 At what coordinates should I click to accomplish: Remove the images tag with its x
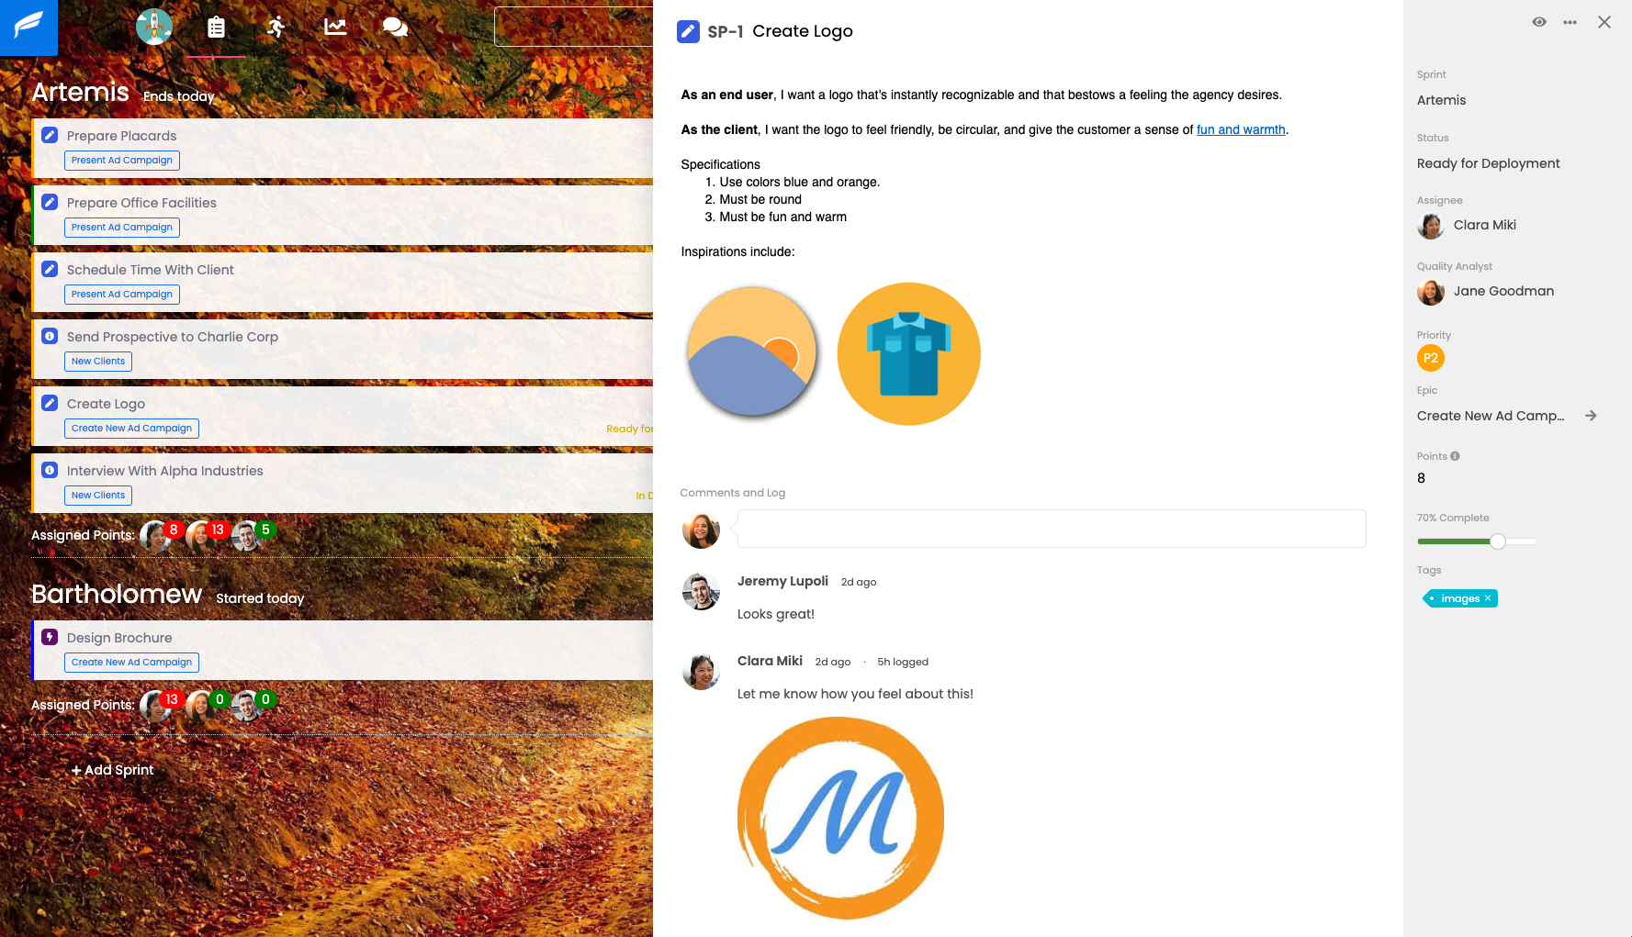(1488, 598)
